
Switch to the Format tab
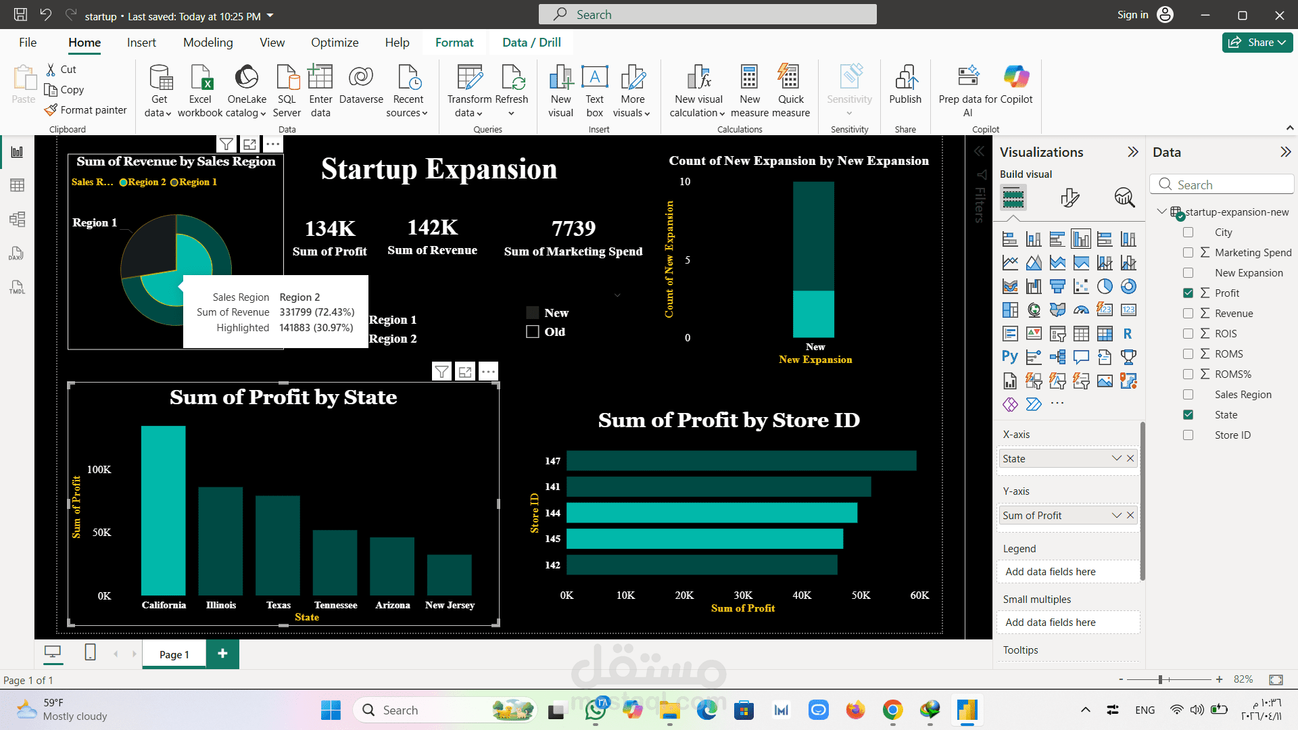(454, 43)
